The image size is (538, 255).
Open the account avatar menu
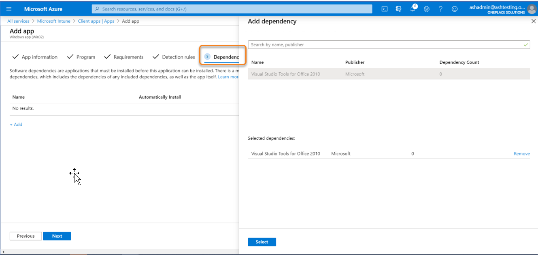pyautogui.click(x=532, y=9)
